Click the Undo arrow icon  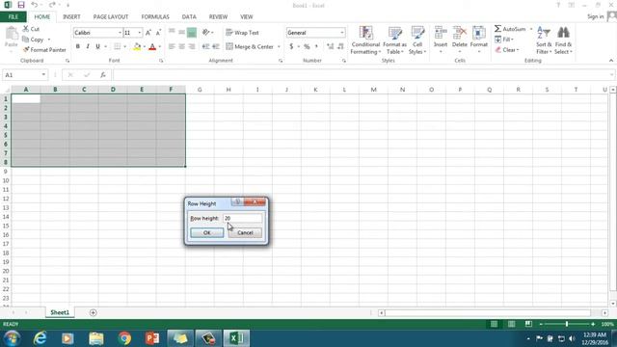click(35, 5)
